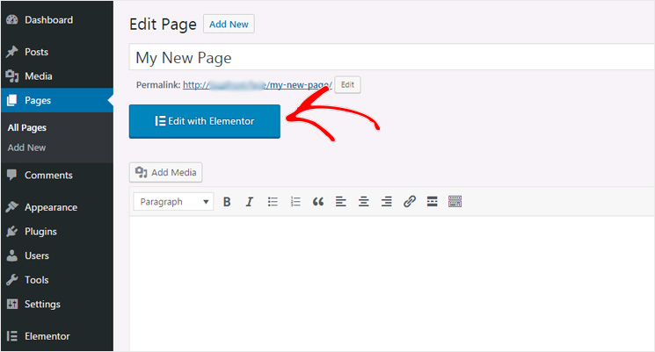Click the Add Media button
This screenshot has height=352, width=655.
pyautogui.click(x=166, y=172)
